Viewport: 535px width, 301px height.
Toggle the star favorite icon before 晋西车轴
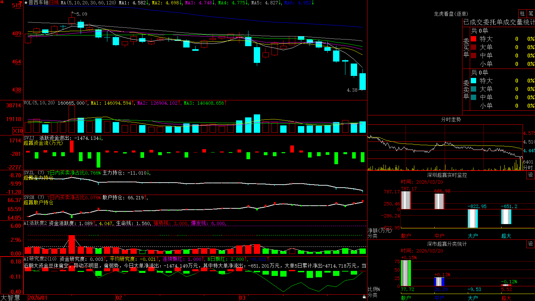click(26, 3)
